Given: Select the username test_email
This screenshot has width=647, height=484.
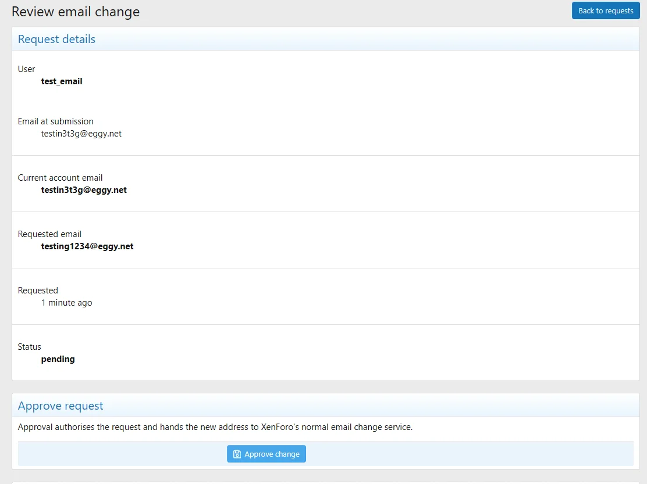Looking at the screenshot, I should pyautogui.click(x=62, y=81).
